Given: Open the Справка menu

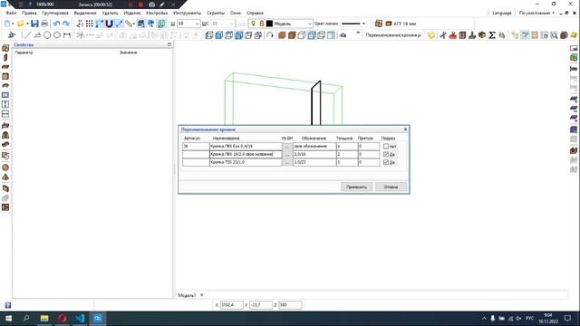Looking at the screenshot, I should pyautogui.click(x=255, y=13).
